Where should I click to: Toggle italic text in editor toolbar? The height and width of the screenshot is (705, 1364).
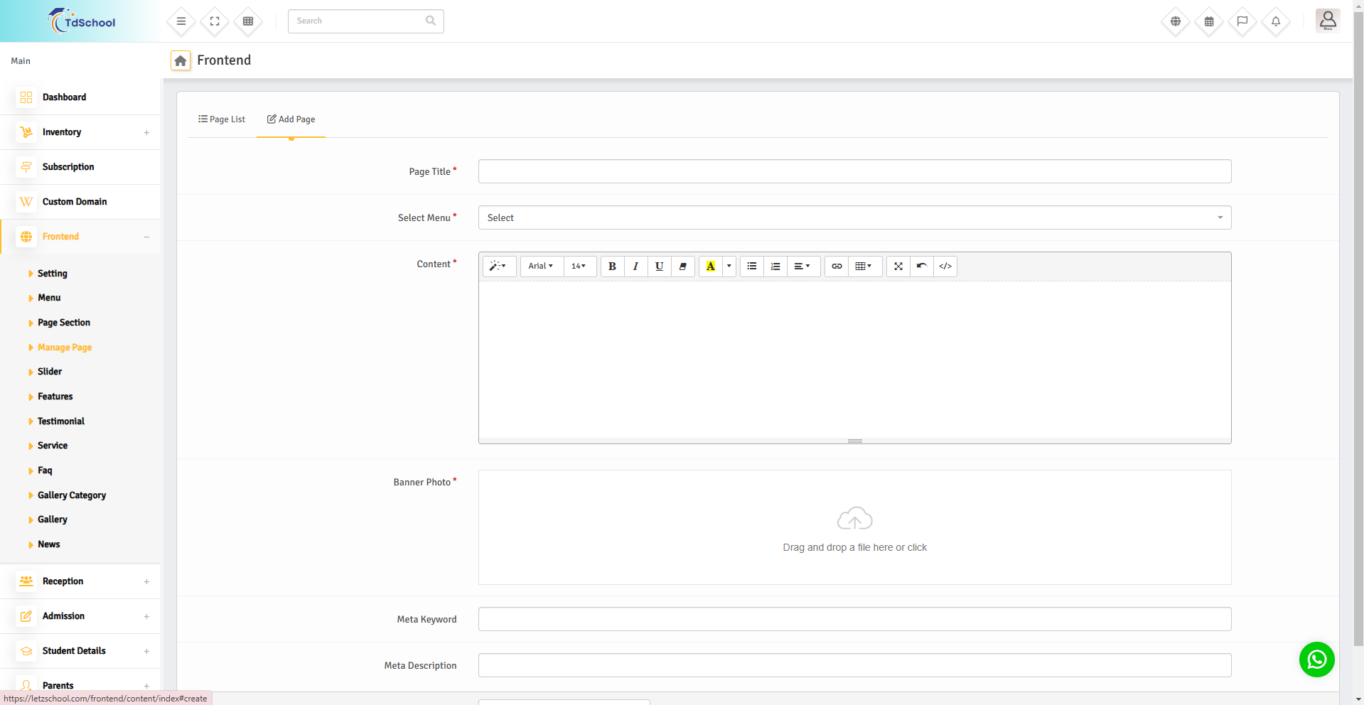point(635,267)
